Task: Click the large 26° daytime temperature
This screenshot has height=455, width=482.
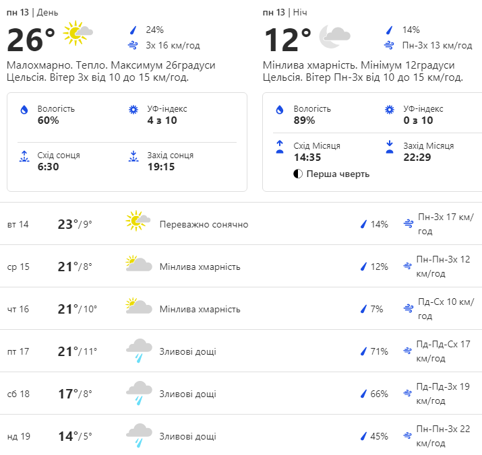Action: [x=31, y=40]
